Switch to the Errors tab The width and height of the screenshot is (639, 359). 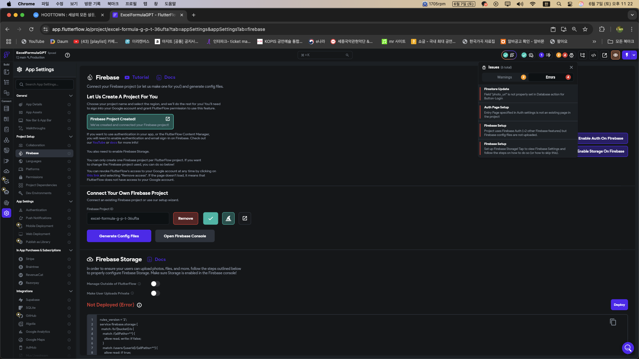click(x=551, y=77)
